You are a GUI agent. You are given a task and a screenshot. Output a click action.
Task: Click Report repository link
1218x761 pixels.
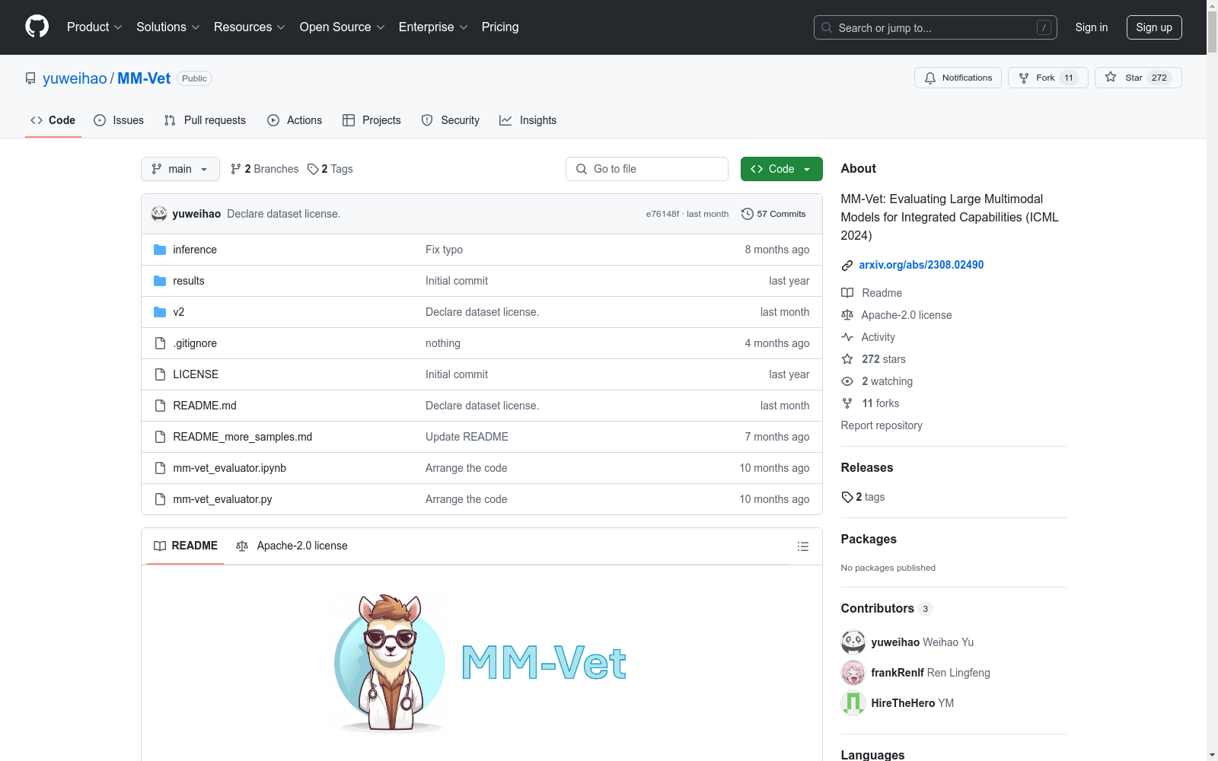click(882, 425)
